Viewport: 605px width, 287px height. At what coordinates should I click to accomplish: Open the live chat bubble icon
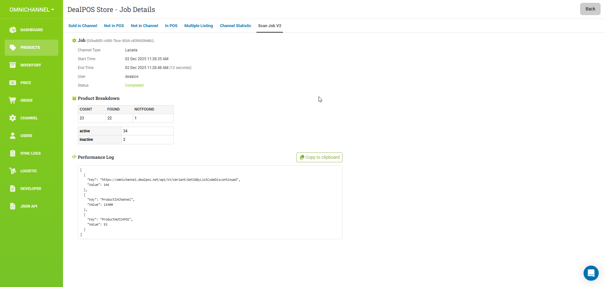pyautogui.click(x=591, y=273)
